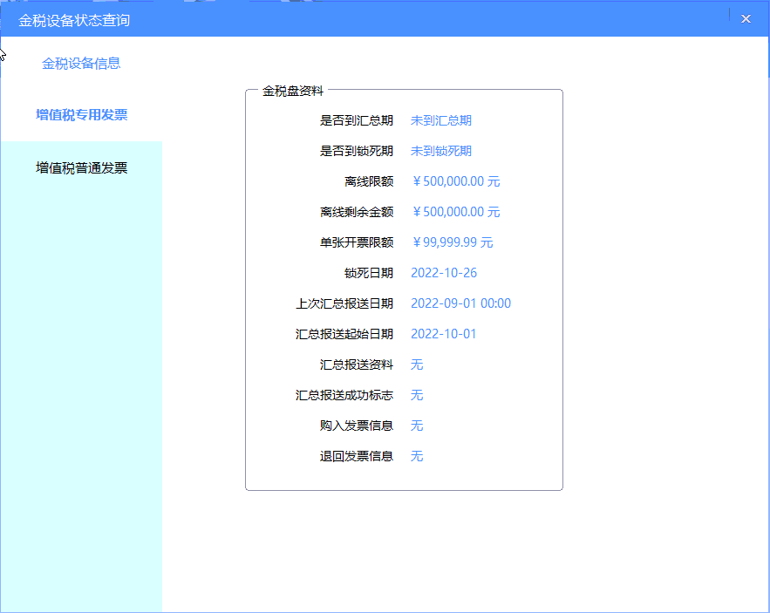
Task: Click the 无 value beside 退回发票信息
Action: tap(417, 456)
